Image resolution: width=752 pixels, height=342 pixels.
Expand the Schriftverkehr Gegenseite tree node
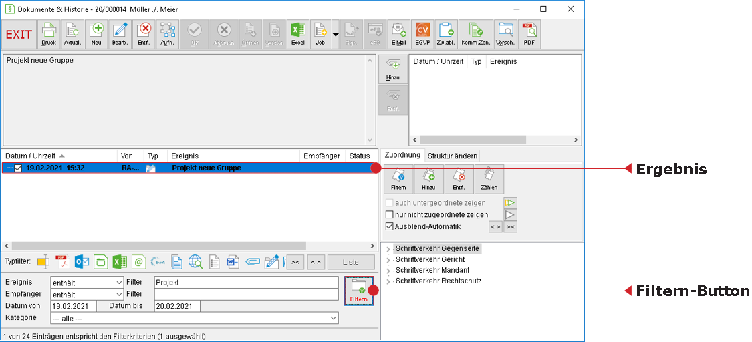pos(388,250)
